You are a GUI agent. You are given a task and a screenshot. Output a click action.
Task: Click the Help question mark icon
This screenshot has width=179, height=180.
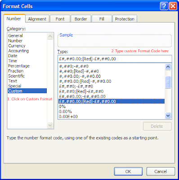[x=164, y=6]
